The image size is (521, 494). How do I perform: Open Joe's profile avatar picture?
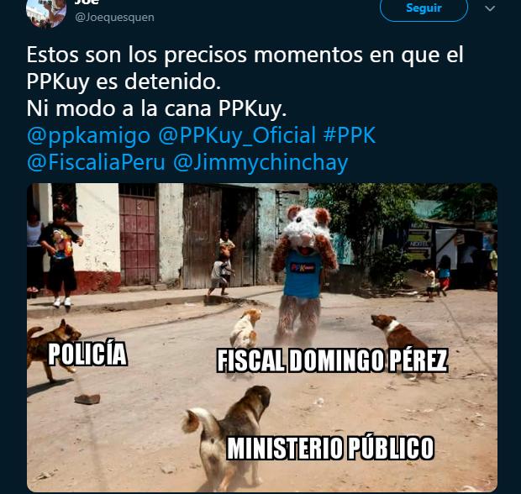point(46,12)
